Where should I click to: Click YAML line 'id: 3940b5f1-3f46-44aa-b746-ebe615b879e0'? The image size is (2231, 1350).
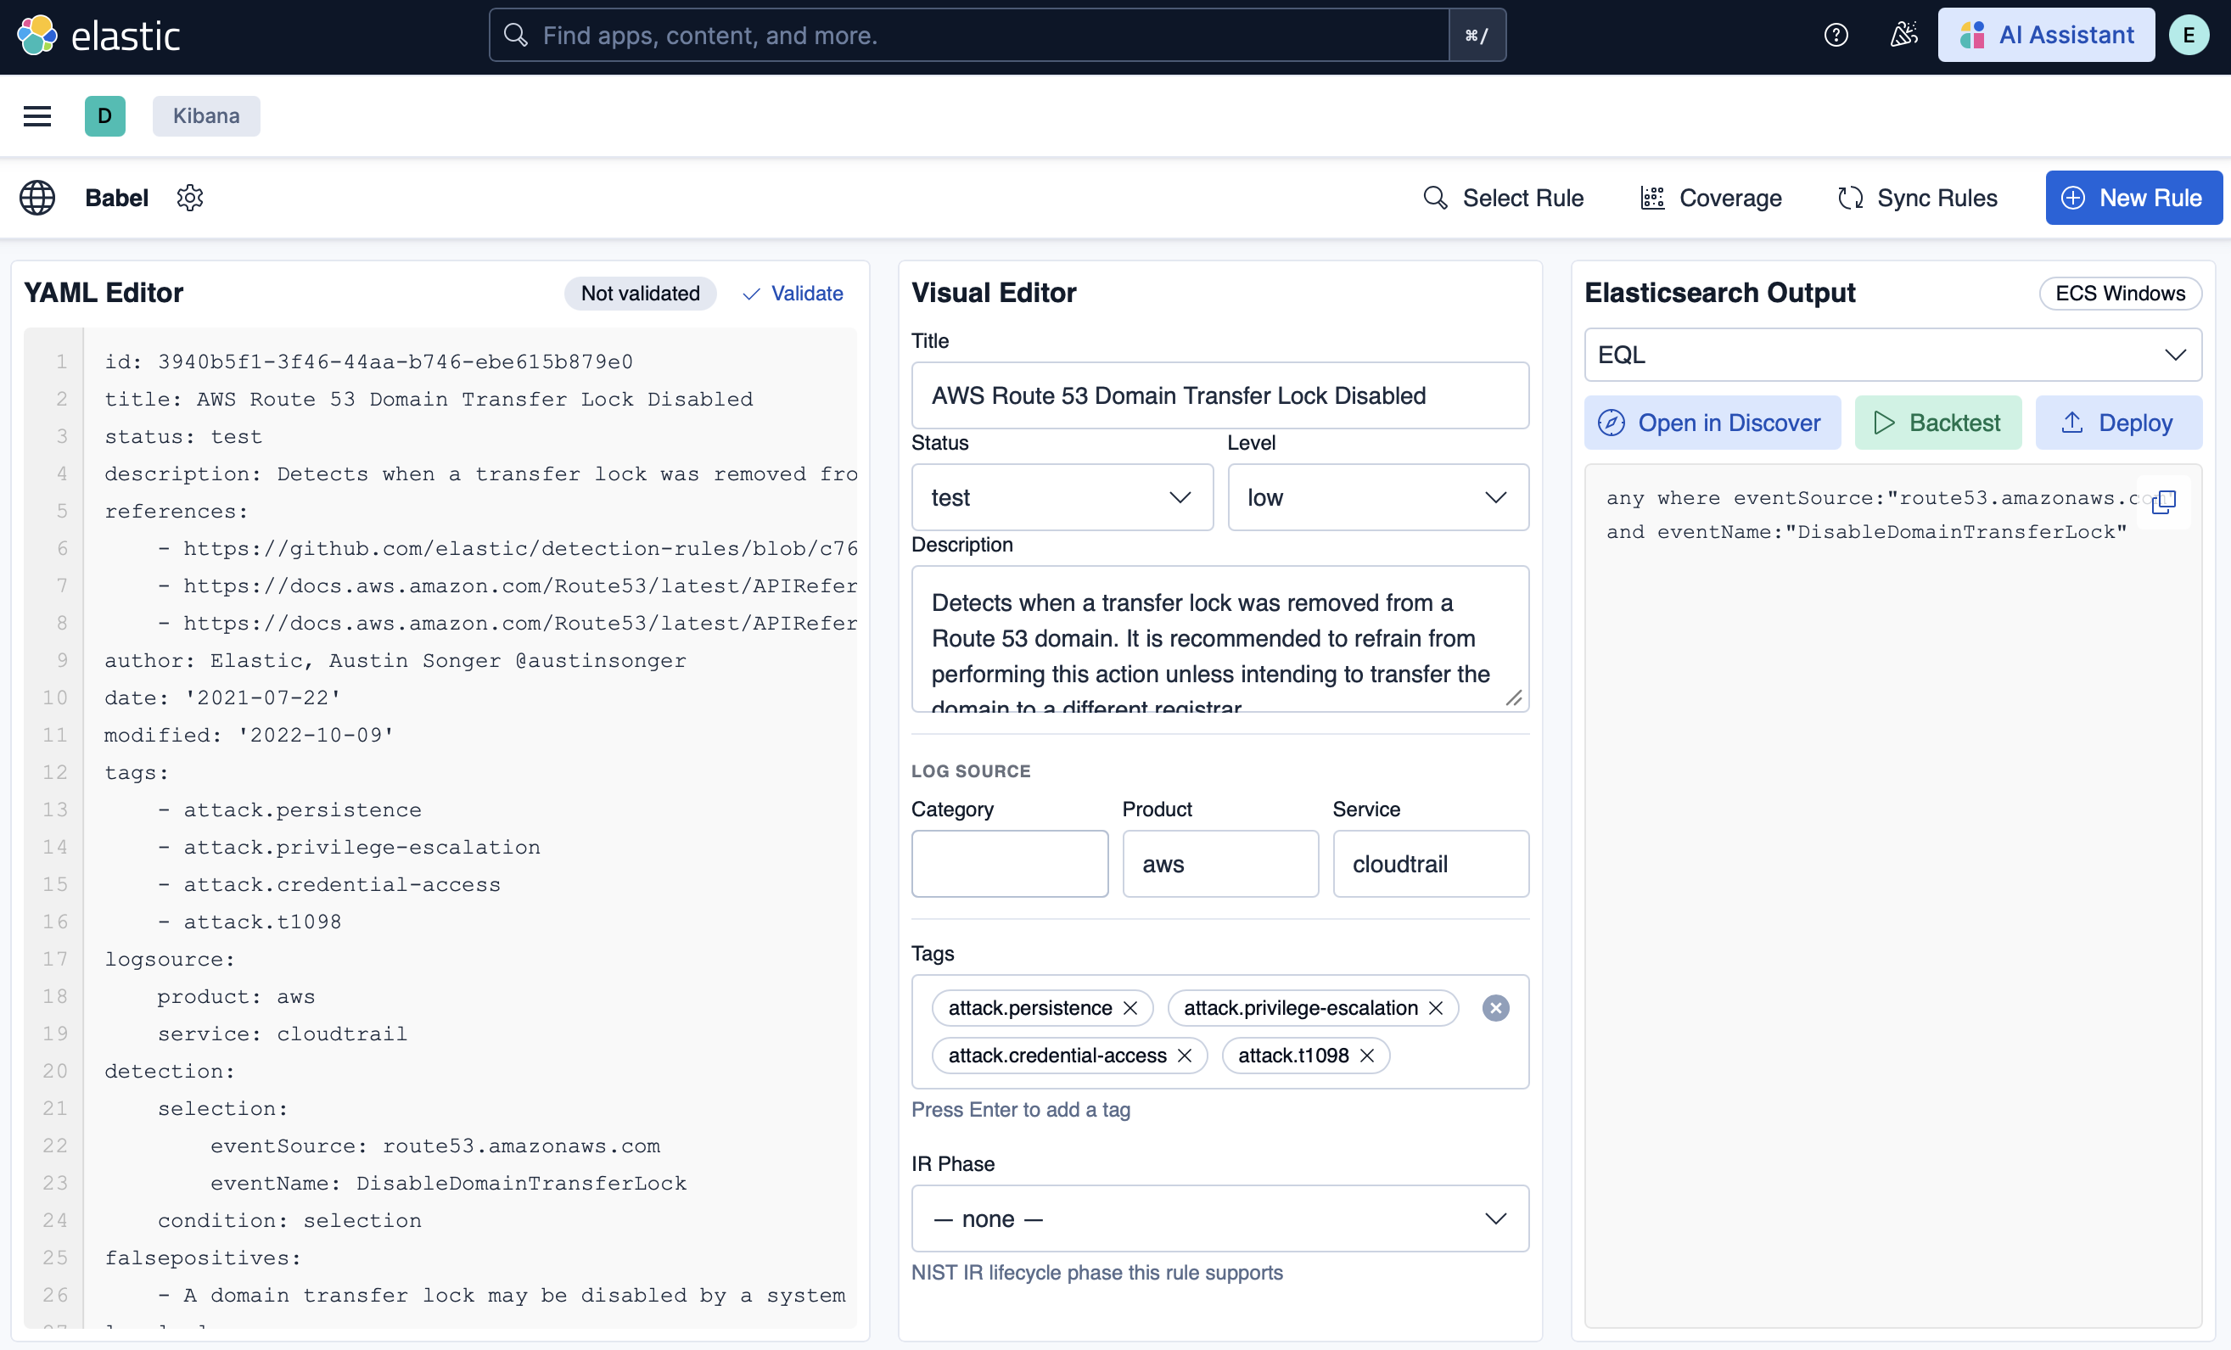pos(368,361)
